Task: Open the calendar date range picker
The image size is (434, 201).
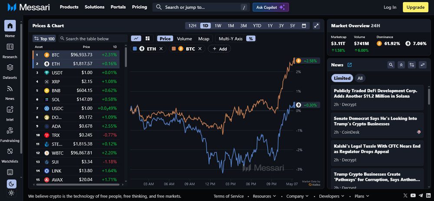Action: click(304, 26)
